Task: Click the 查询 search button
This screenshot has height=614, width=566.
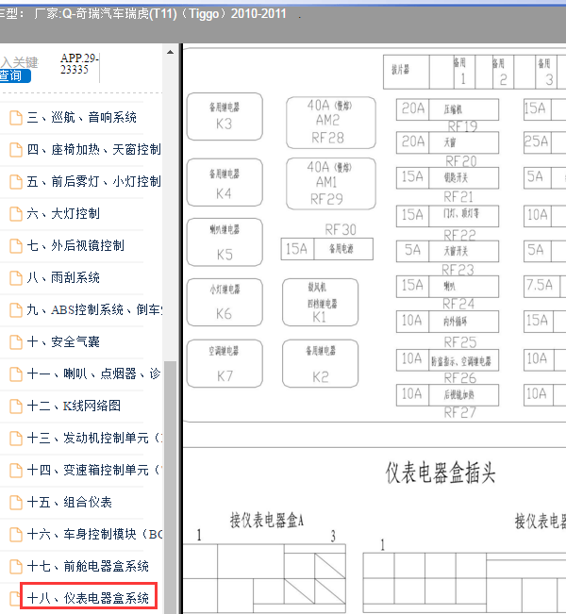Action: tap(14, 75)
